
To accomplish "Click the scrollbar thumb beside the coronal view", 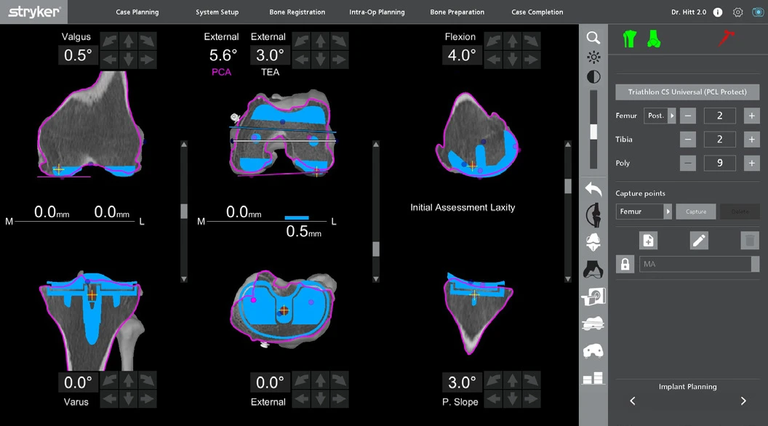I will click(184, 211).
